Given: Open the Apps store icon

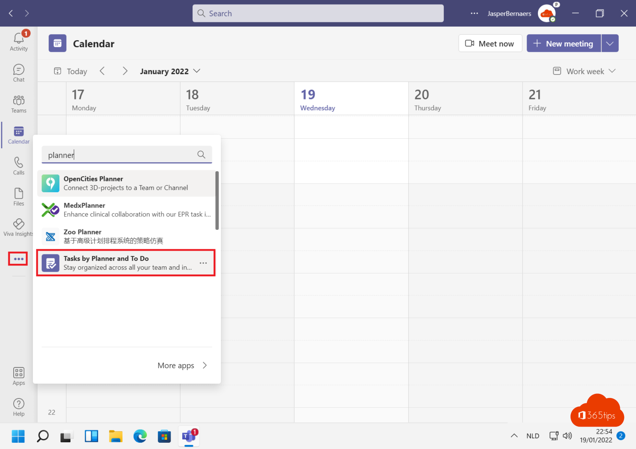Looking at the screenshot, I should pyautogui.click(x=19, y=376).
